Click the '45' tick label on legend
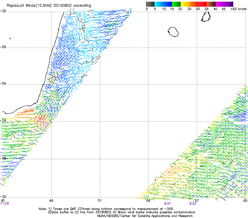The image size is (248, 218). 224,9
